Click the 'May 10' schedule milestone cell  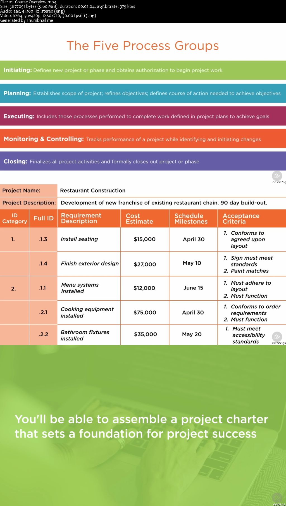coord(193,263)
